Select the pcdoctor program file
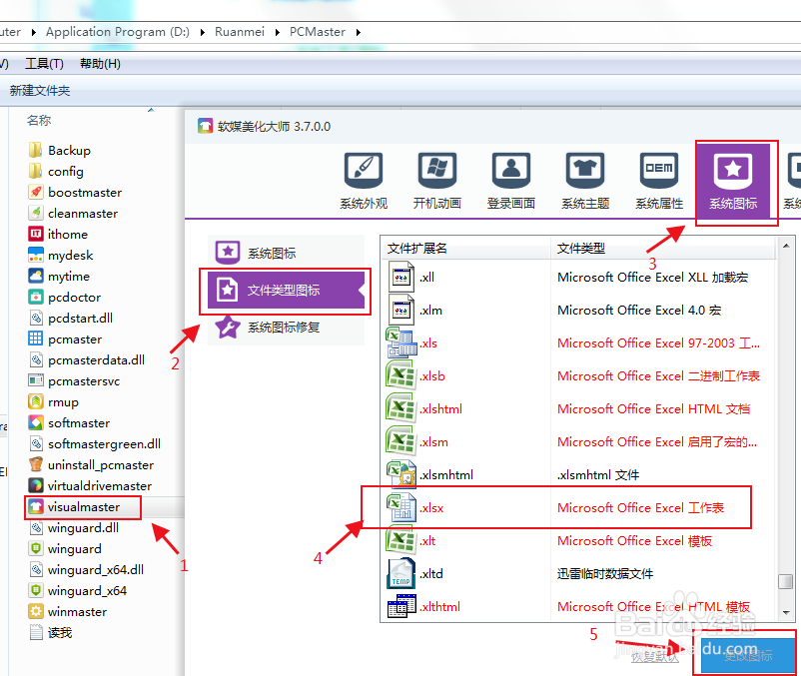This screenshot has width=801, height=676. pyautogui.click(x=64, y=298)
